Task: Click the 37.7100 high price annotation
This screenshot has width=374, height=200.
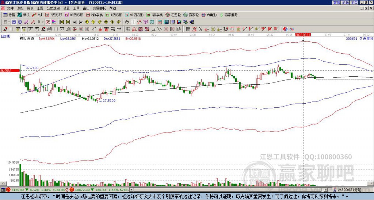Action: (32, 68)
